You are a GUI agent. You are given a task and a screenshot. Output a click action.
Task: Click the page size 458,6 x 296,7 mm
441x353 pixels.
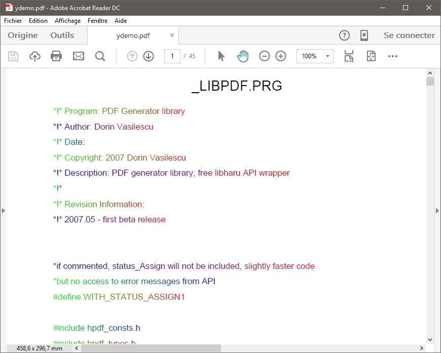[x=40, y=348]
